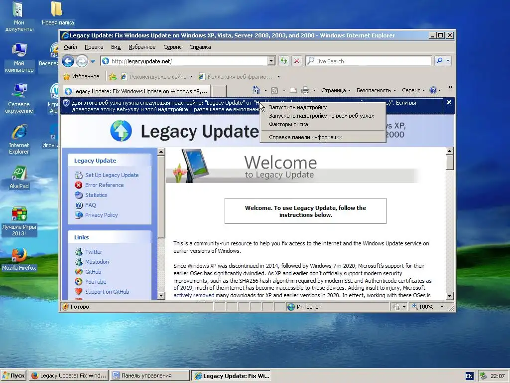
Task: Click the IE Back navigation button
Action: click(68, 61)
